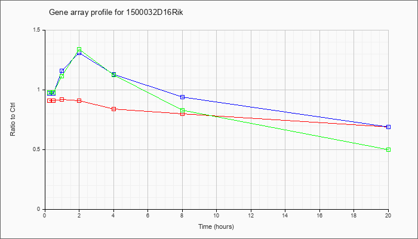Click the 10 tick label on time axis
Viewport: 418px width, 239px height.
216,215
